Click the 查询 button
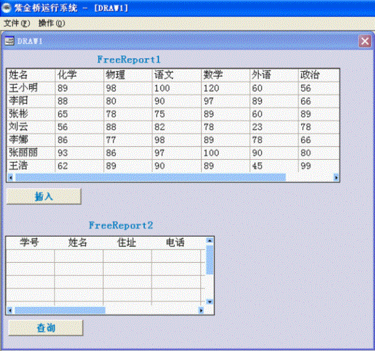The image size is (375, 351). [45, 328]
